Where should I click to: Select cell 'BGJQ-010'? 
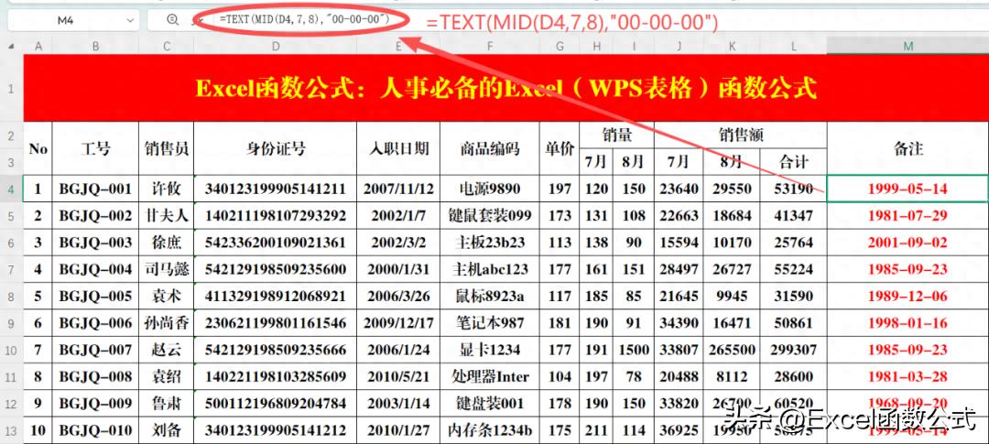[96, 430]
